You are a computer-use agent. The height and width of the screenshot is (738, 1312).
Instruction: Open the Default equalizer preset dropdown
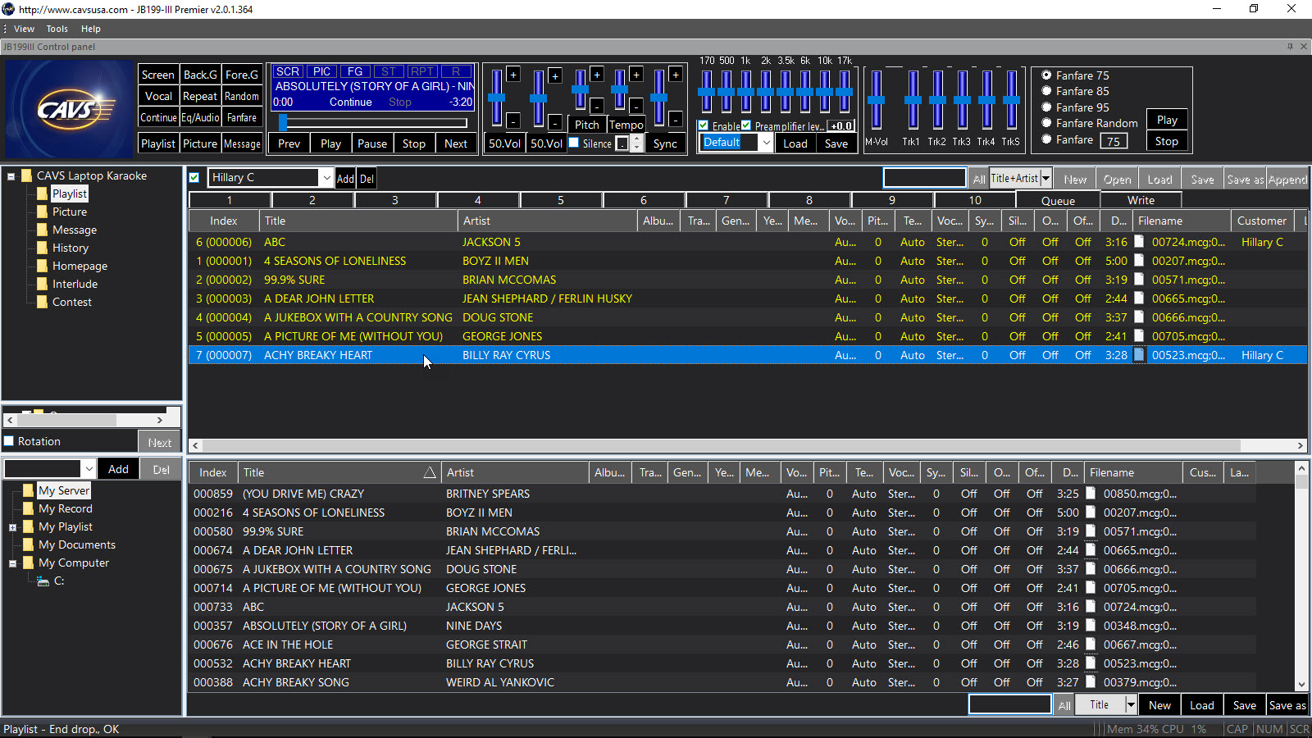pos(766,143)
